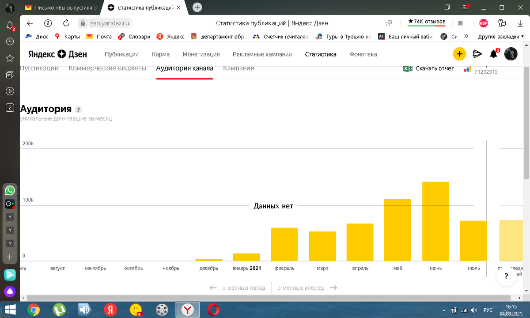The height and width of the screenshot is (318, 530).
Task: Click the Yandex home Я button
Action: pyautogui.click(x=48, y=23)
